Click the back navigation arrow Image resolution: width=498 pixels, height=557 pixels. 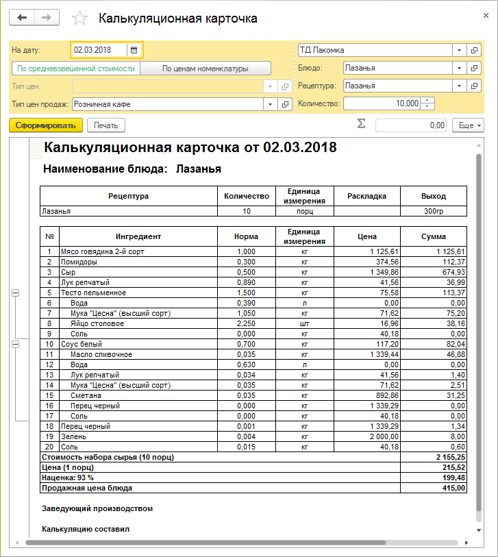[22, 18]
